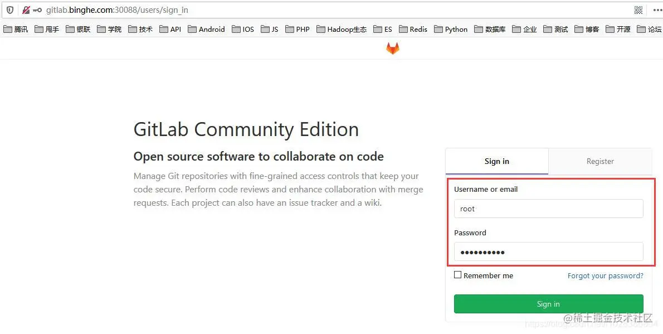Open the 技术 bookmark folder
The image size is (663, 334).
coord(140,29)
